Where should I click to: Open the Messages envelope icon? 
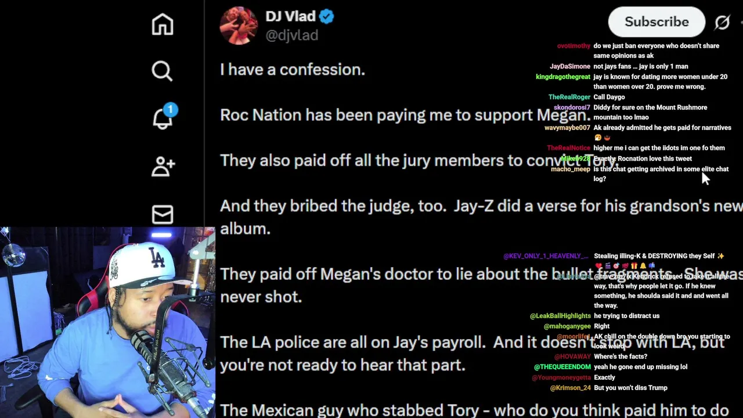point(163,214)
